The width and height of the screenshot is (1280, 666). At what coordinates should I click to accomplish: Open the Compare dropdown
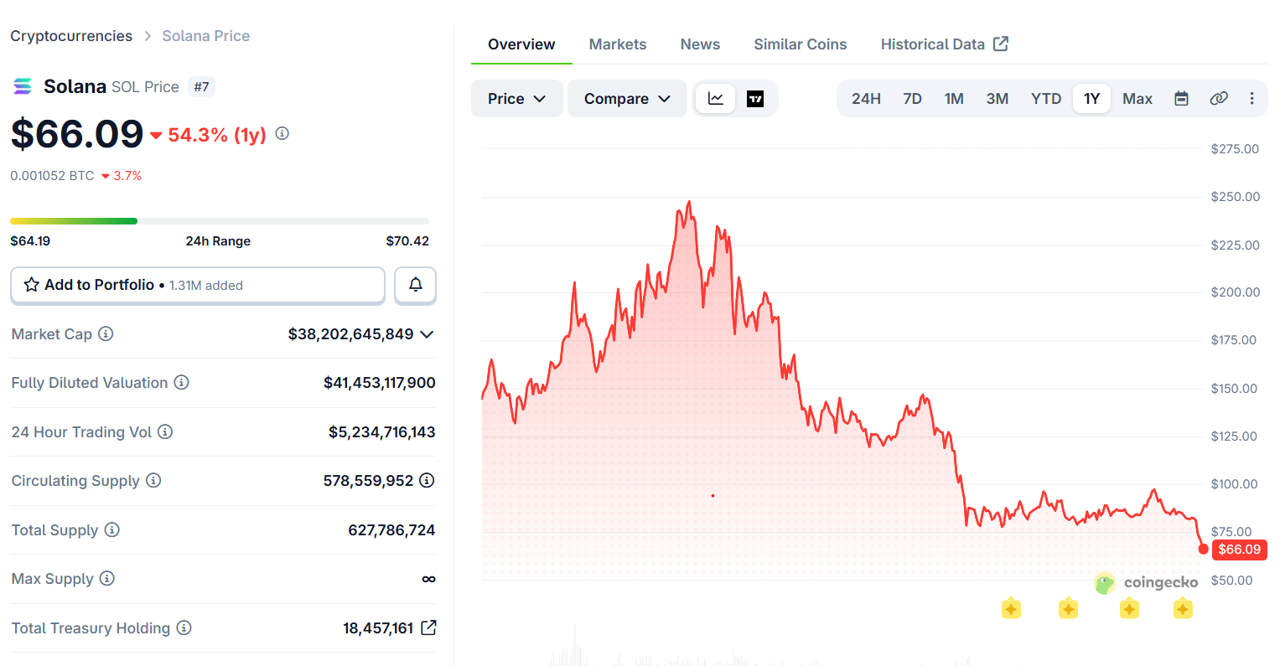pos(627,99)
